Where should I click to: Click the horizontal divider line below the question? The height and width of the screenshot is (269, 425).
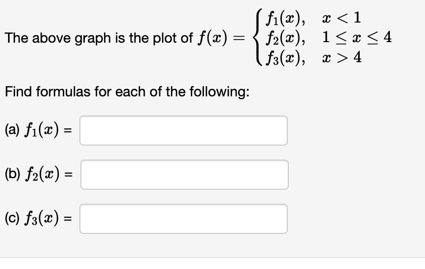(212, 257)
